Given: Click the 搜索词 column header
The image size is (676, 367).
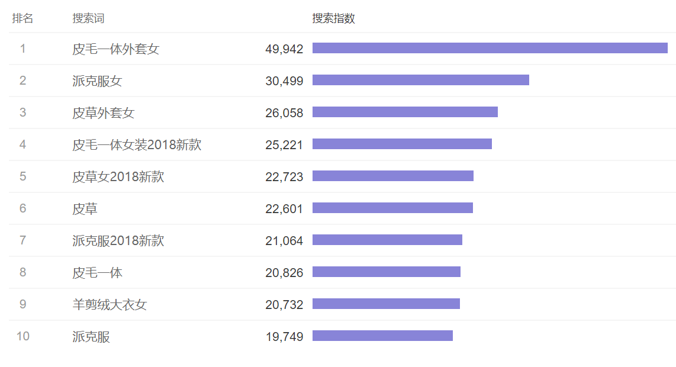Looking at the screenshot, I should 88,18.
